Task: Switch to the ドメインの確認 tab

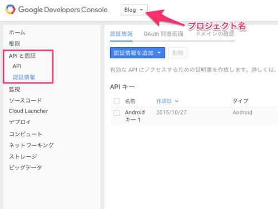Action: click(215, 34)
